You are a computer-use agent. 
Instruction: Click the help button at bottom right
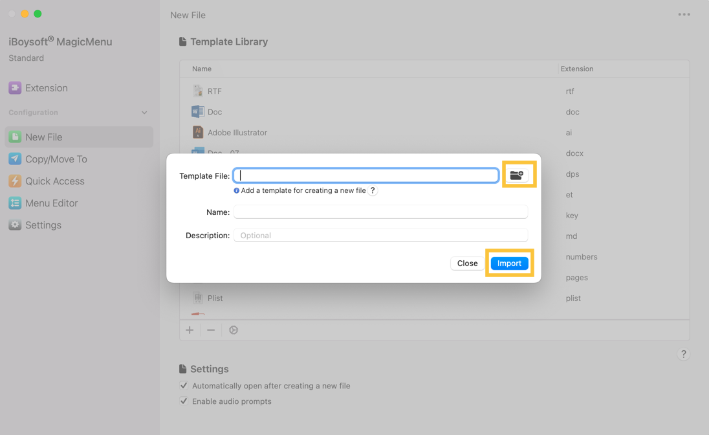(683, 354)
